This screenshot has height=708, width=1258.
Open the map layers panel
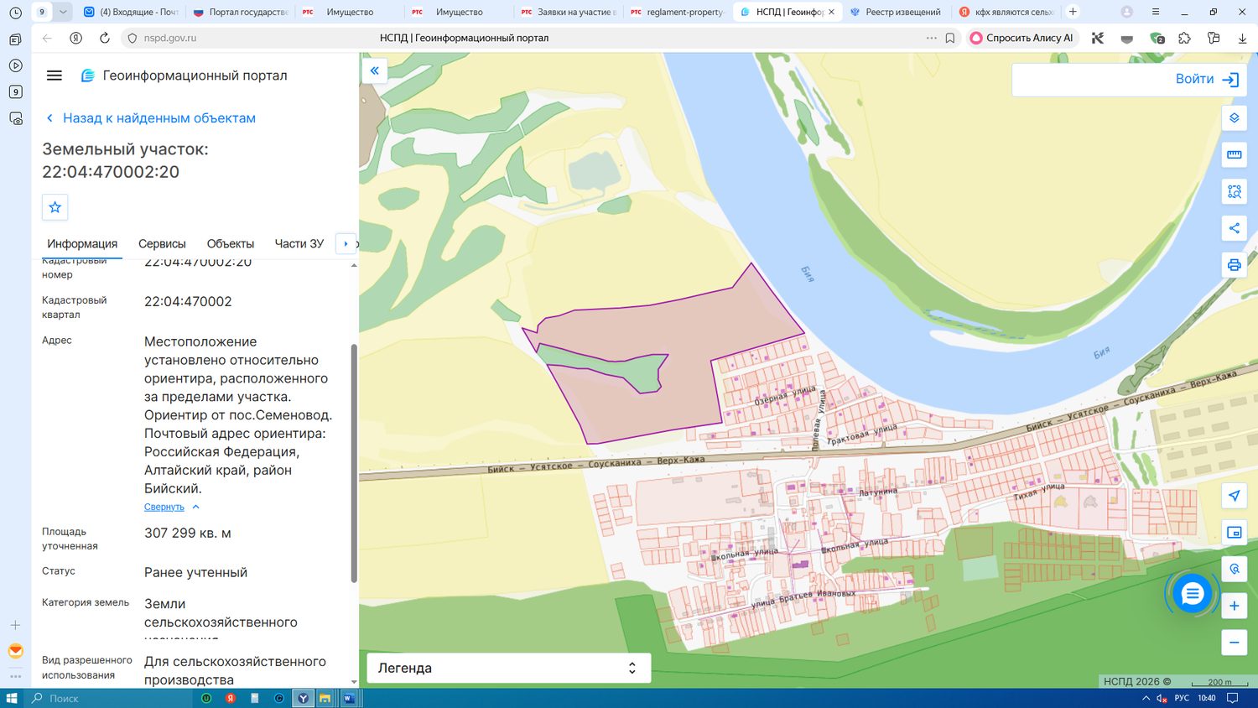coord(1234,118)
